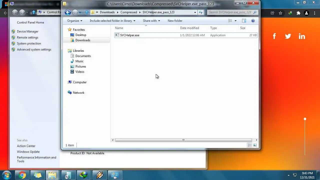
Task: Open the Windows Start menu orb
Action: pyautogui.click(x=6, y=175)
